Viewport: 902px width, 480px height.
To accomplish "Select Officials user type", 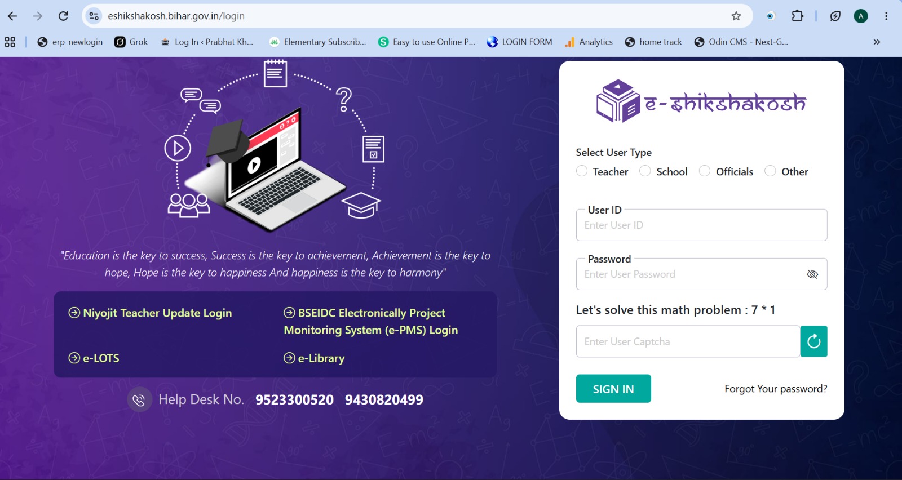I will pyautogui.click(x=705, y=171).
